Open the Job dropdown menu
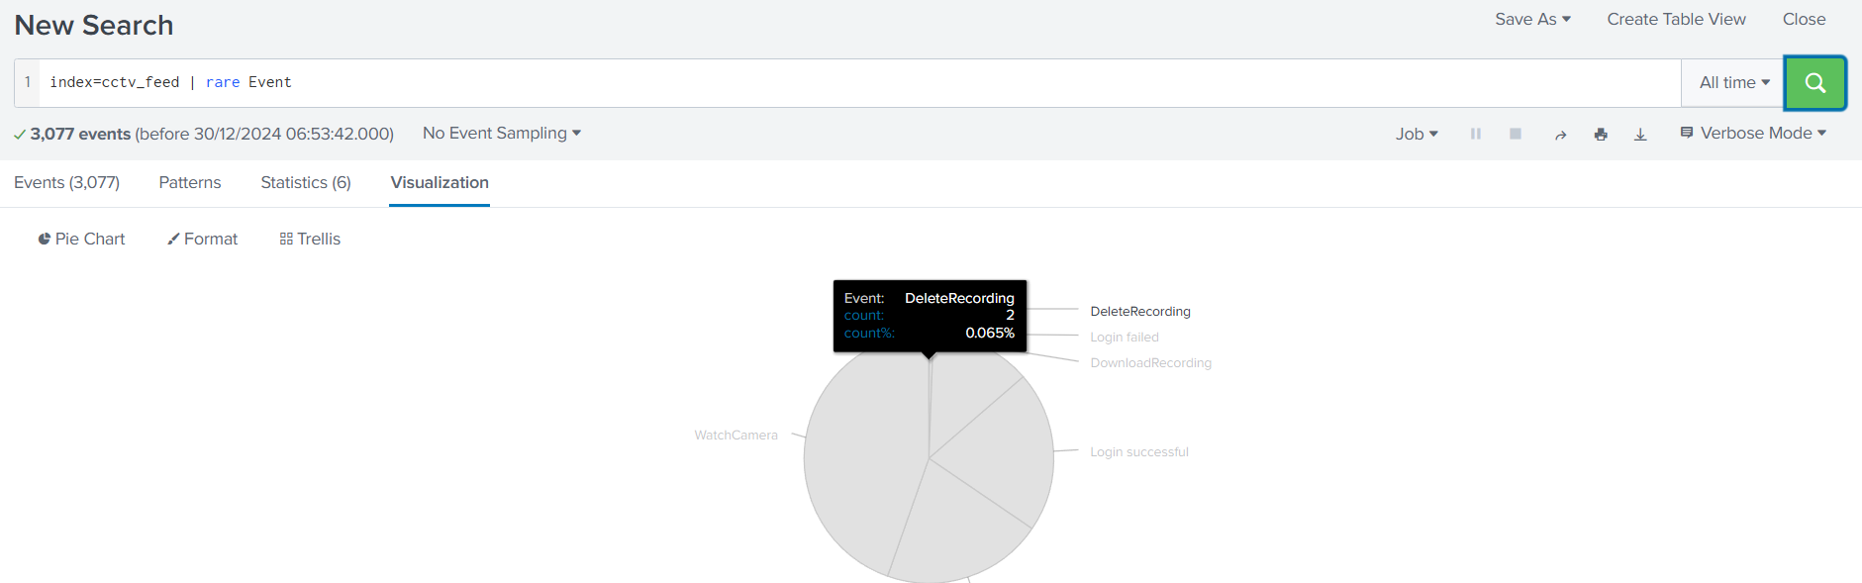This screenshot has height=583, width=1862. click(x=1417, y=134)
